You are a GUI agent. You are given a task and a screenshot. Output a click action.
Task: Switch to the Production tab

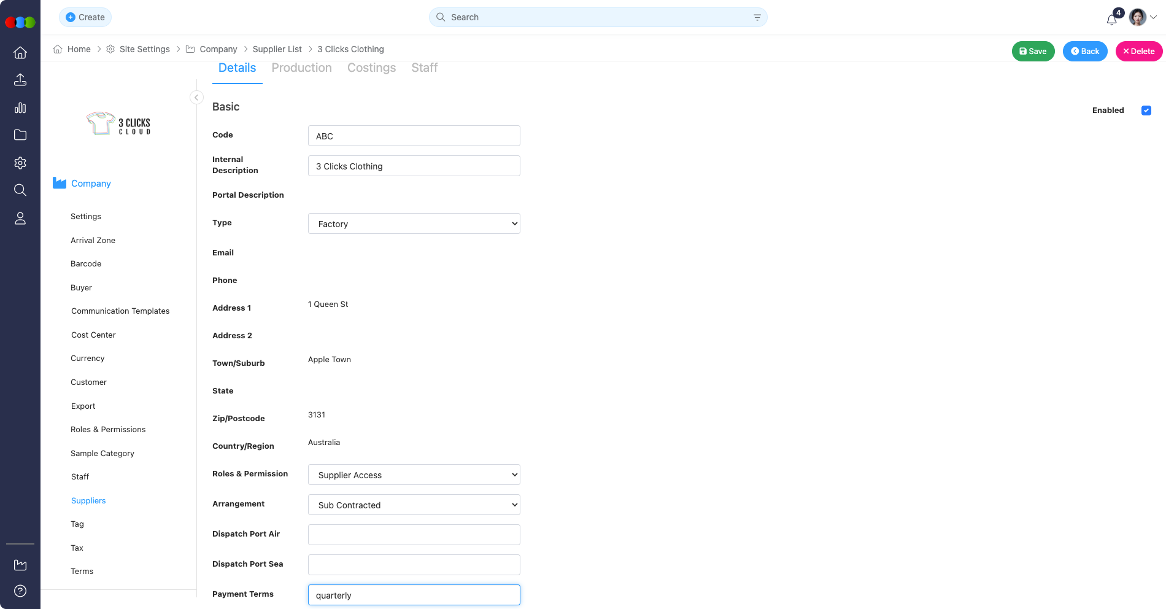tap(301, 68)
